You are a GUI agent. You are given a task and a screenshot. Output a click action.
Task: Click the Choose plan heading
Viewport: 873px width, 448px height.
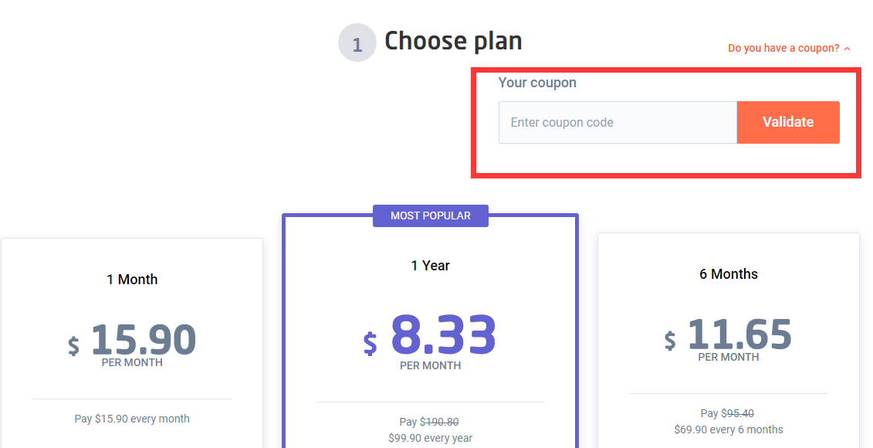(453, 41)
